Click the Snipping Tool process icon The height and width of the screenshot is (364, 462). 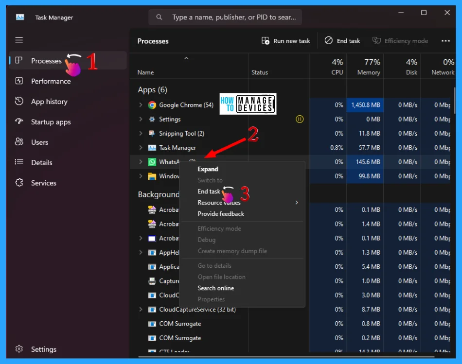pyautogui.click(x=152, y=134)
